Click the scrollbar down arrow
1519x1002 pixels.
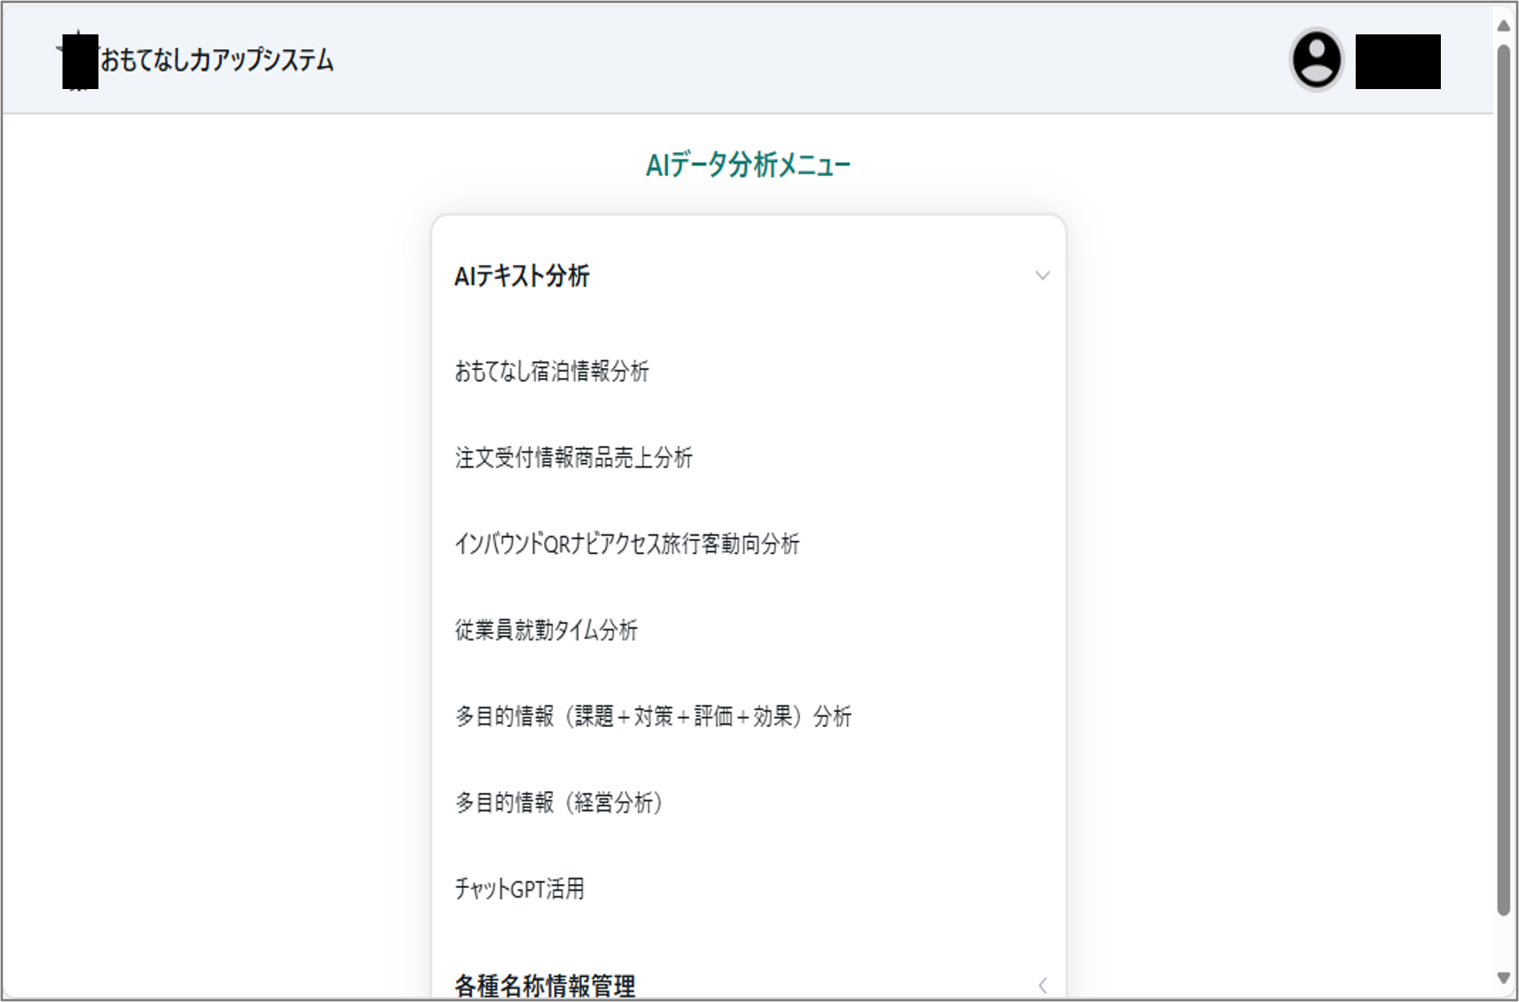pyautogui.click(x=1503, y=978)
